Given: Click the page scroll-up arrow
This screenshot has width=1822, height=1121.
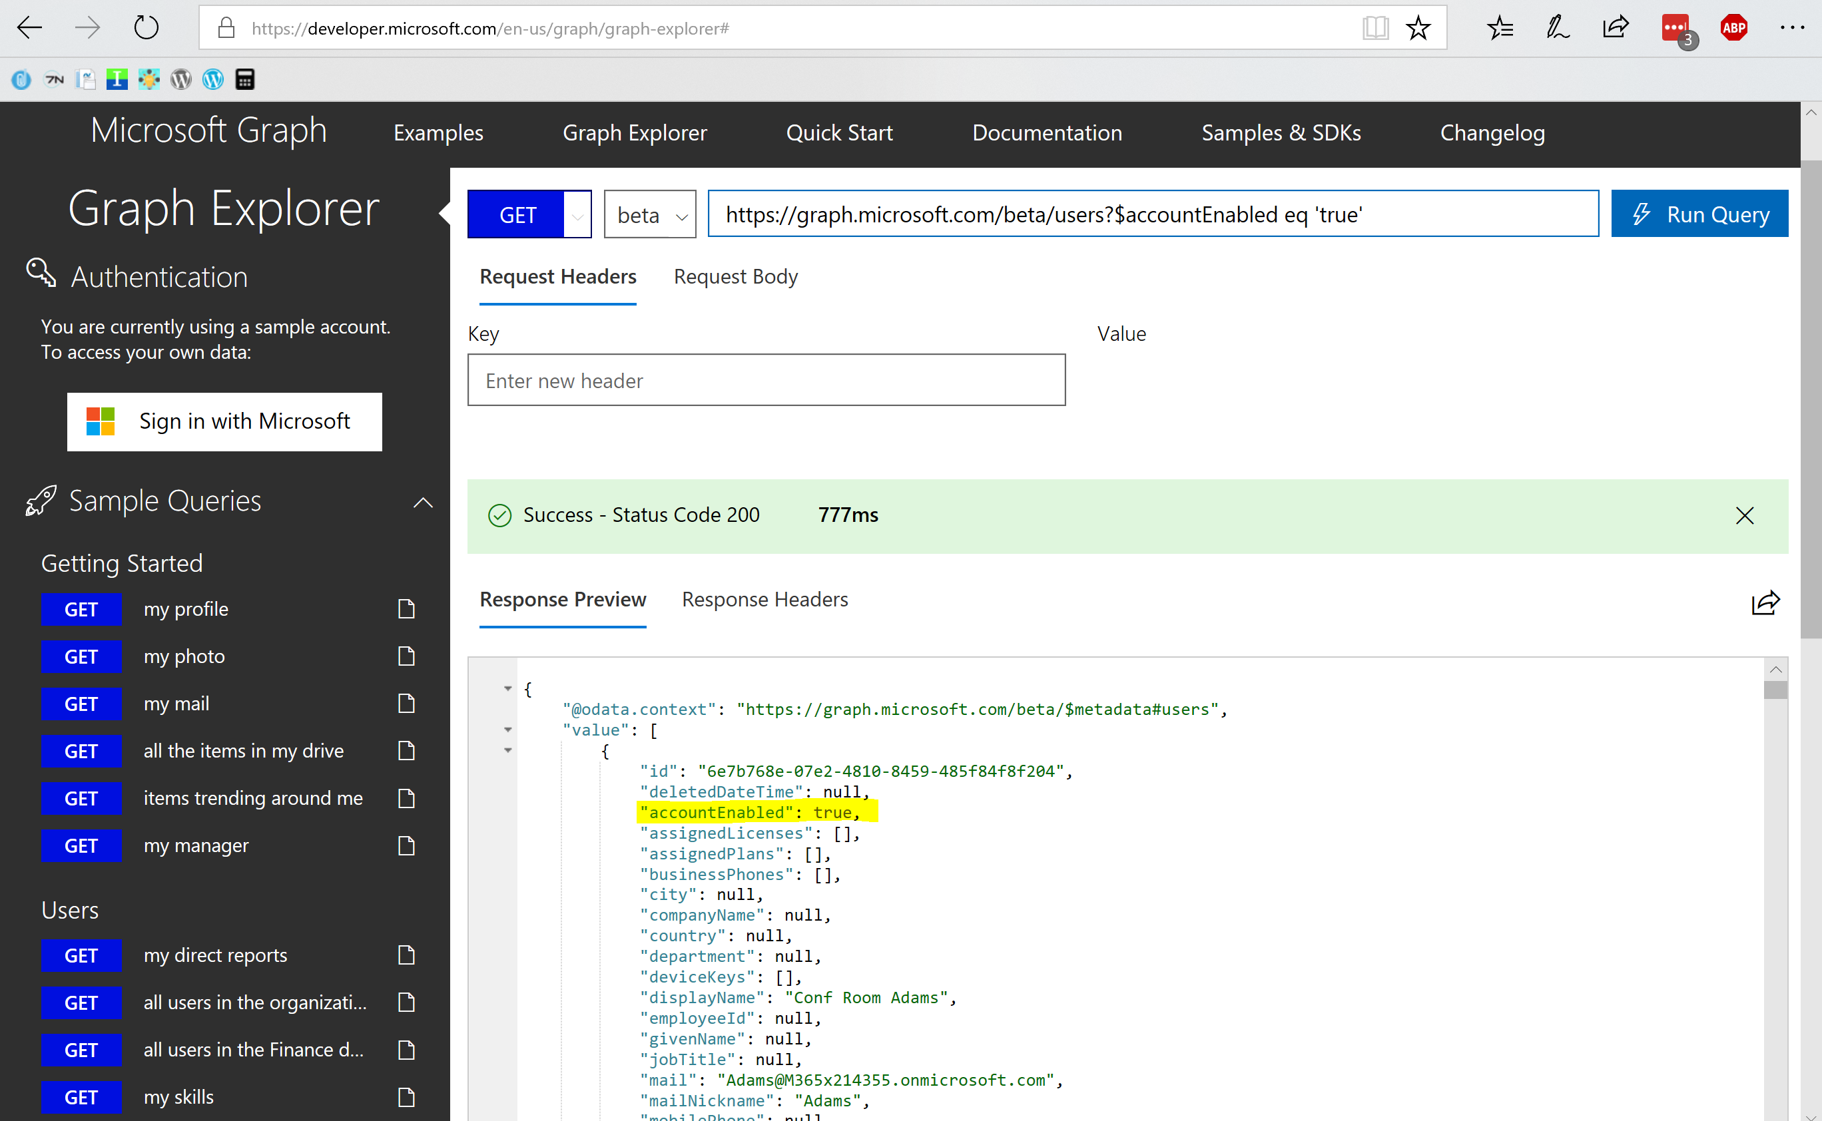Looking at the screenshot, I should pos(1811,112).
